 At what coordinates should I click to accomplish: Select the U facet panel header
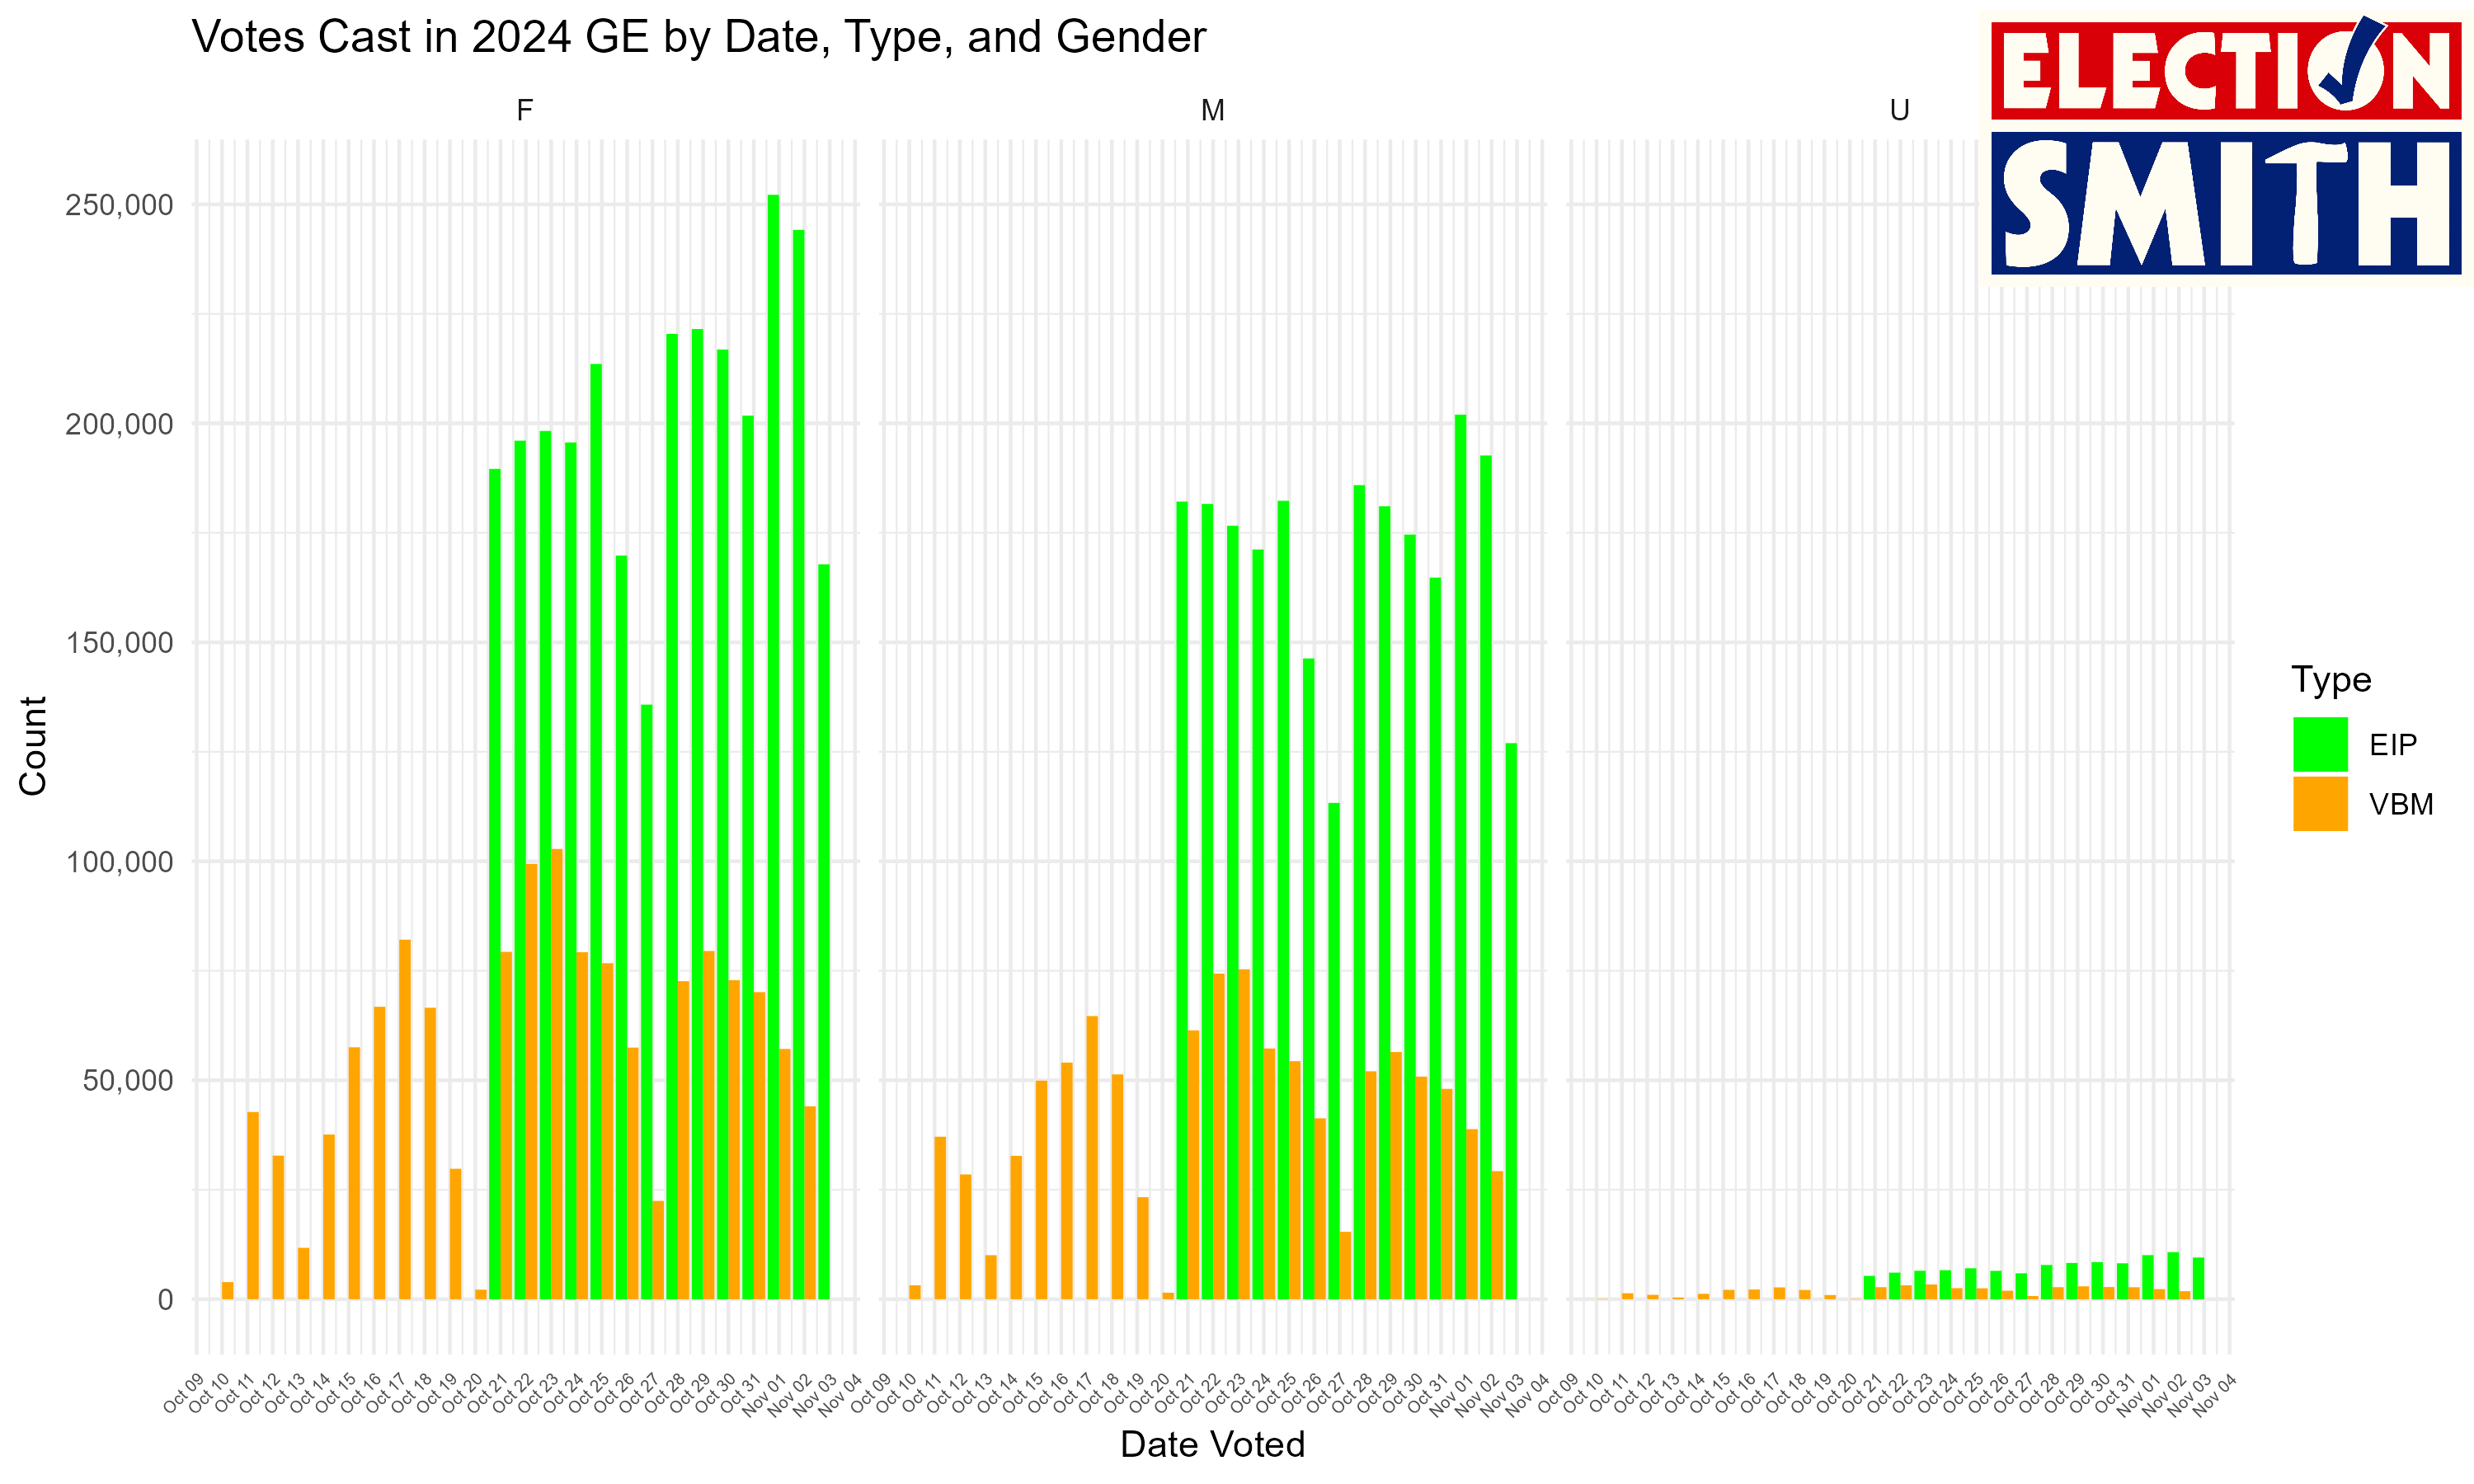pos(1899,110)
